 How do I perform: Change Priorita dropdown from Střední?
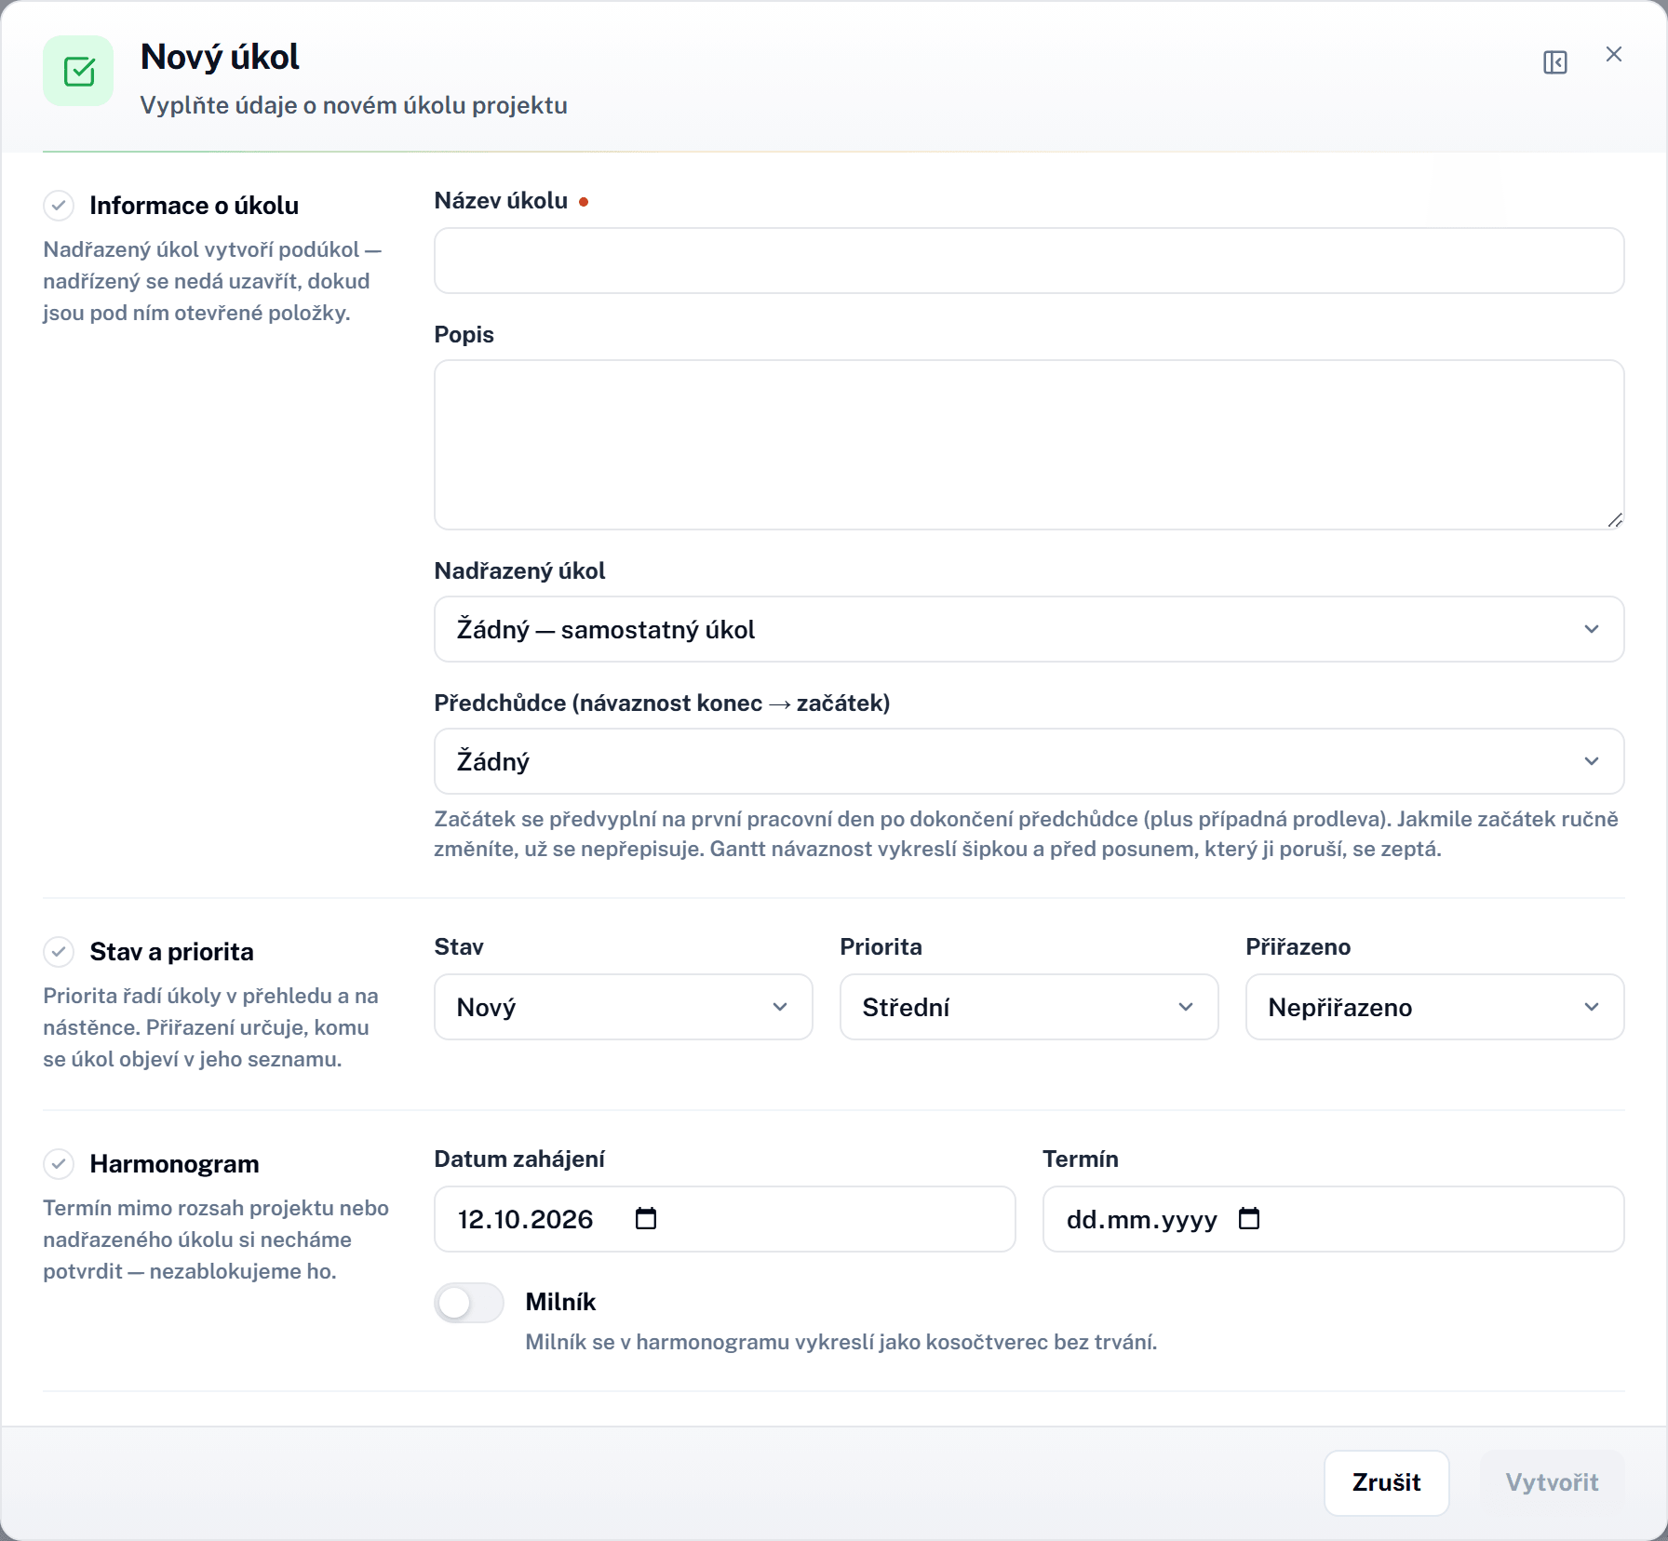click(1029, 1007)
